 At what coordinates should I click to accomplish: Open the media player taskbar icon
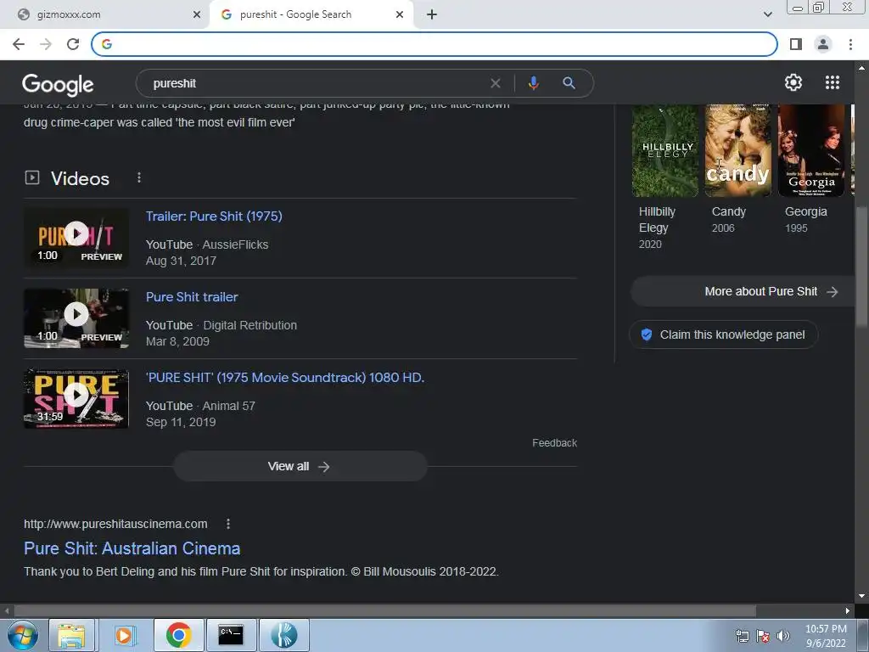click(124, 635)
